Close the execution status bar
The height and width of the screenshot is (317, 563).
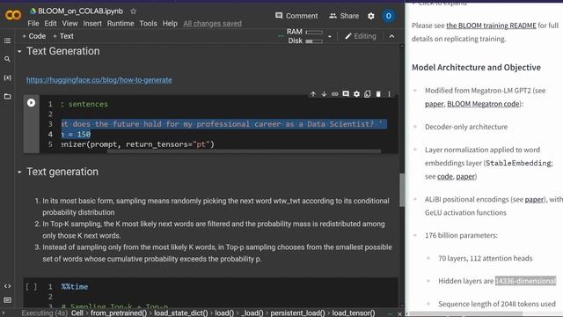(x=399, y=313)
